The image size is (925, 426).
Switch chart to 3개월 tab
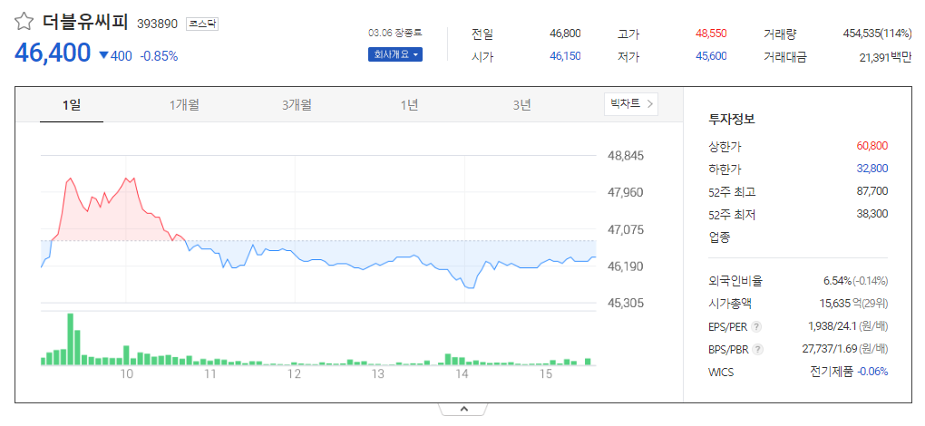click(x=297, y=105)
